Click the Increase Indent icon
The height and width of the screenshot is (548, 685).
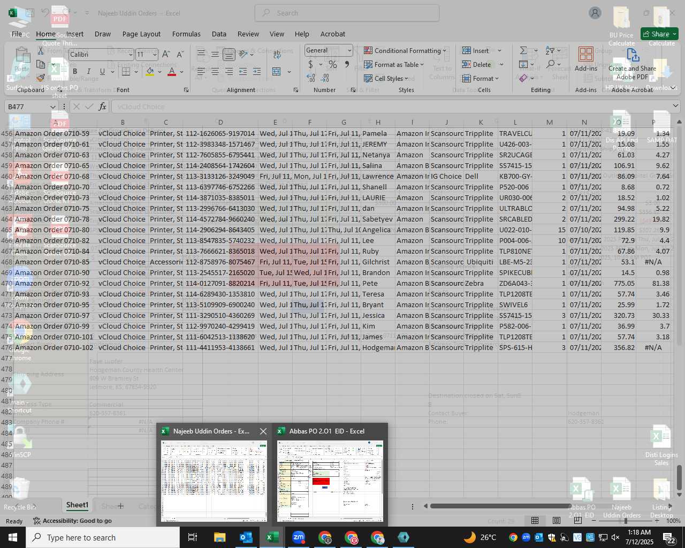(256, 71)
